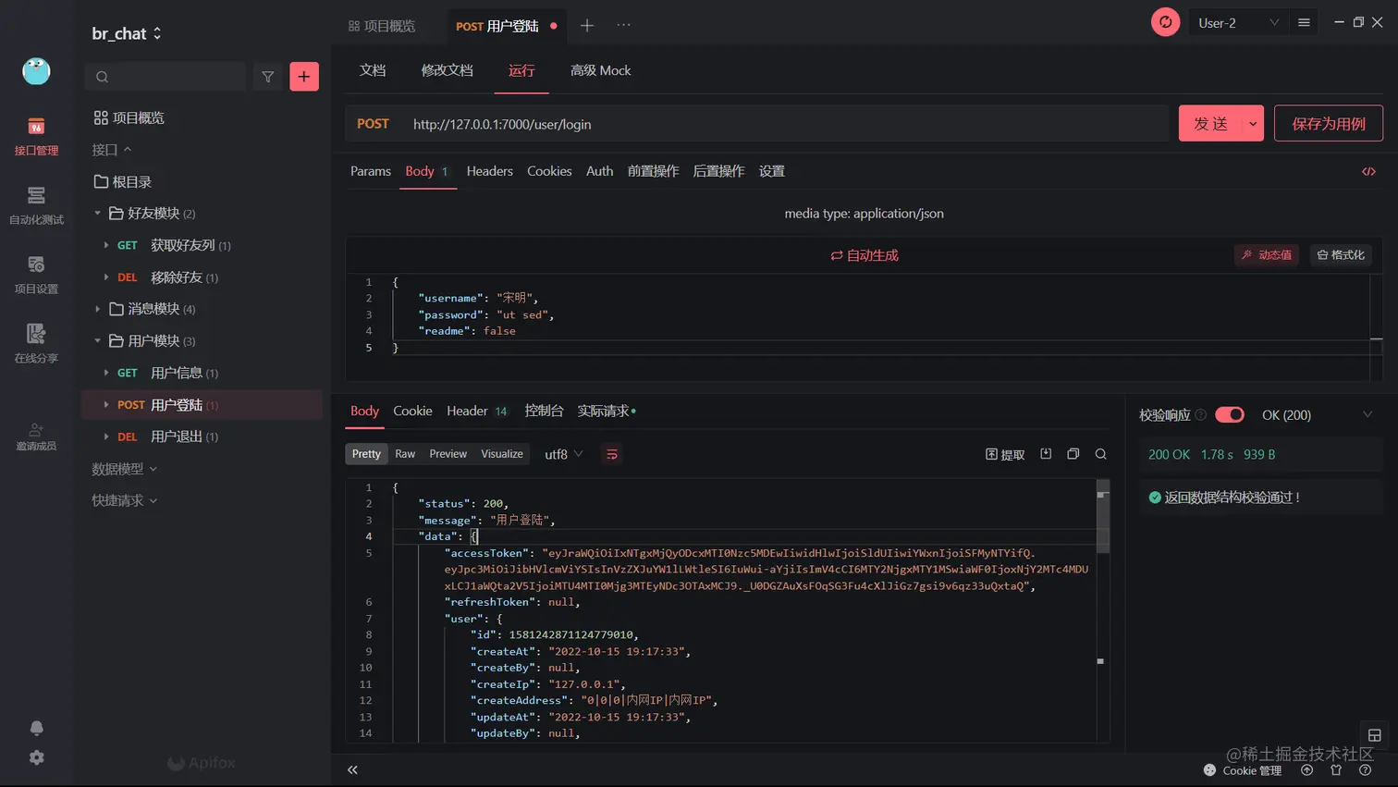Open the hamburger menu at top right
The width and height of the screenshot is (1398, 787).
click(1304, 22)
